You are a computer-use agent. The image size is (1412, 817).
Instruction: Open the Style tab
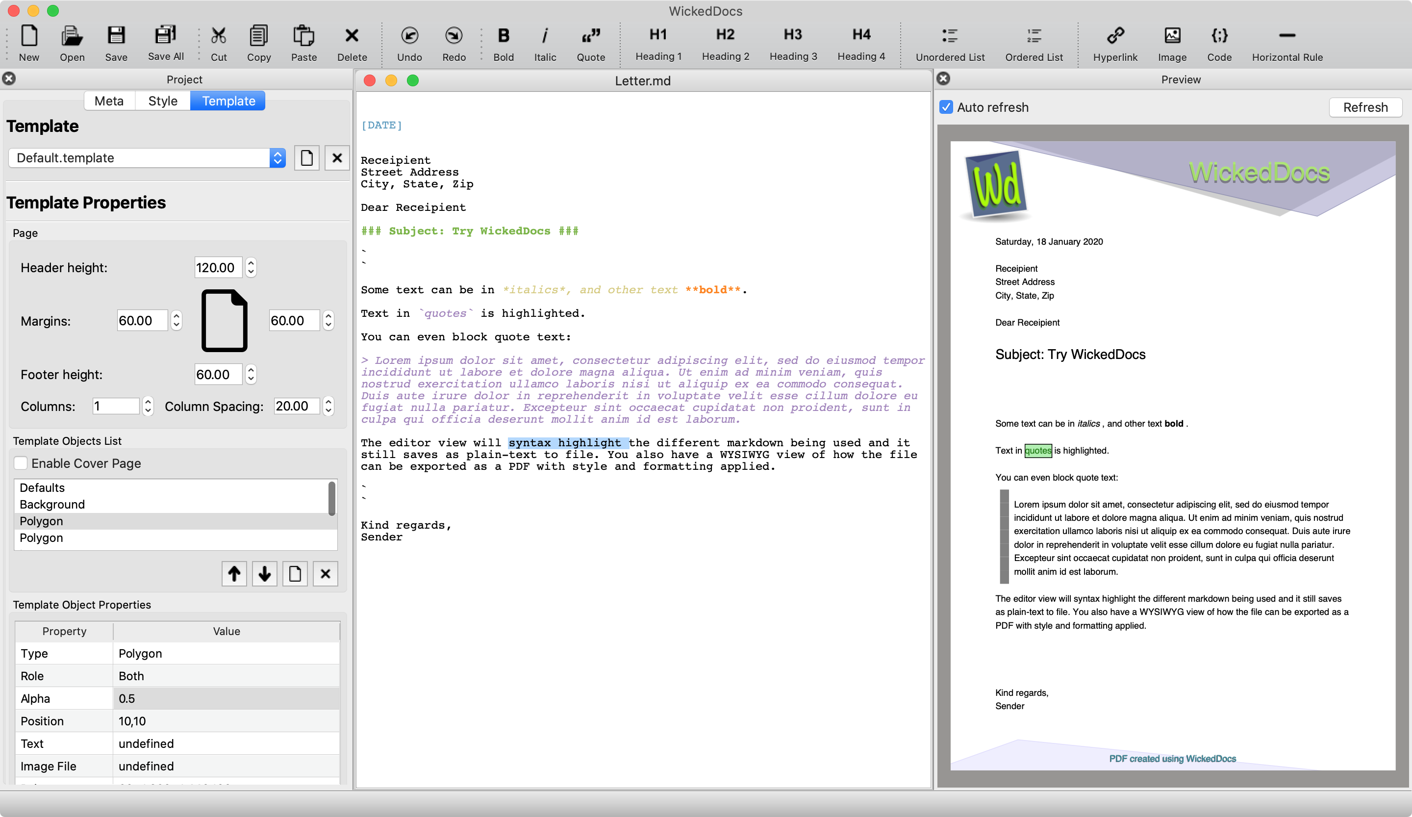[162, 101]
